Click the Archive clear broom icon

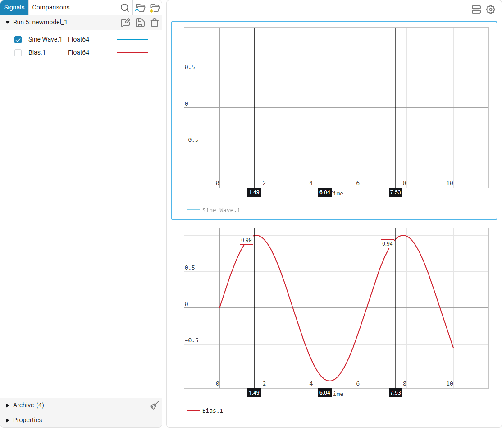click(x=154, y=405)
